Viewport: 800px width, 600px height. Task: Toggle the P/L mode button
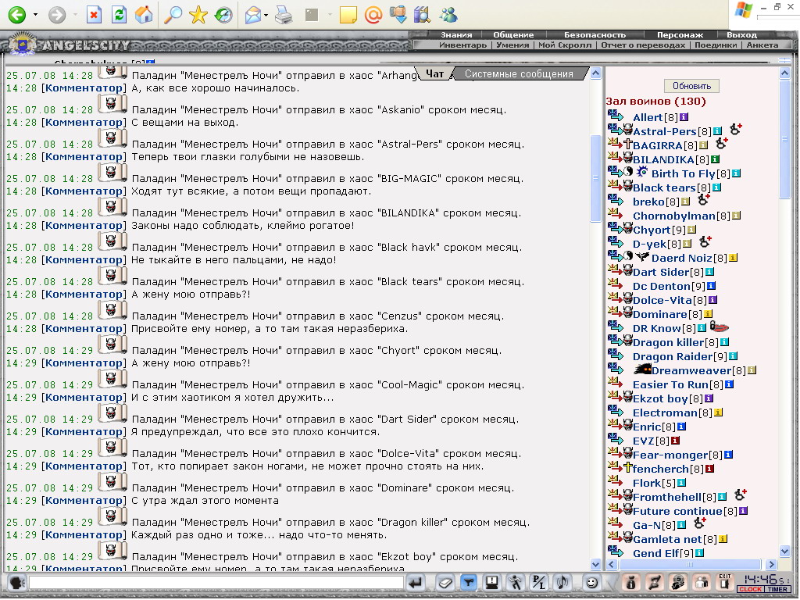click(539, 582)
